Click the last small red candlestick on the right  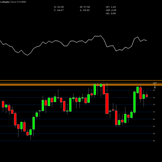click(x=147, y=96)
